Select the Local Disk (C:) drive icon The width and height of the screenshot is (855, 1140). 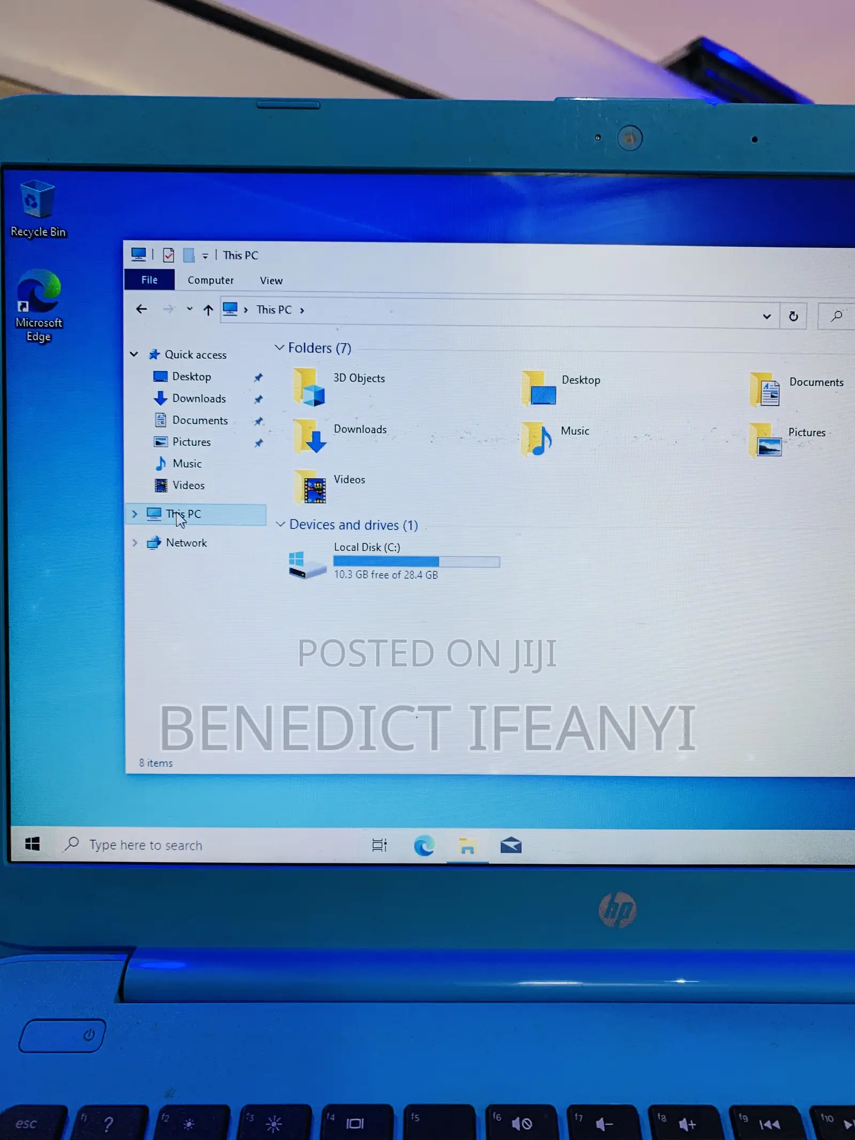[x=307, y=564]
